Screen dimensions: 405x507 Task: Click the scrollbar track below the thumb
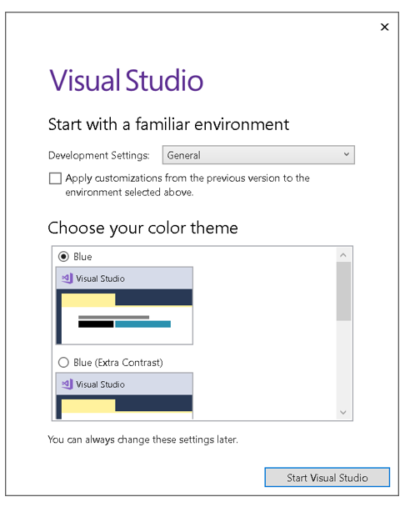pyautogui.click(x=343, y=363)
